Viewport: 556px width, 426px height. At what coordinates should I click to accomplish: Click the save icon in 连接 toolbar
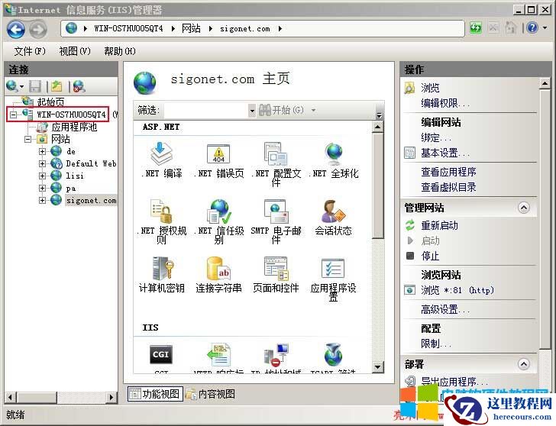35,86
